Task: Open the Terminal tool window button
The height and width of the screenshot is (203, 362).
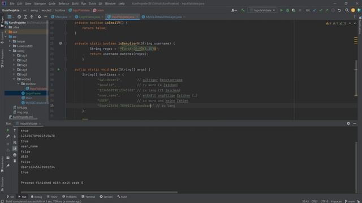Action: pos(88,197)
